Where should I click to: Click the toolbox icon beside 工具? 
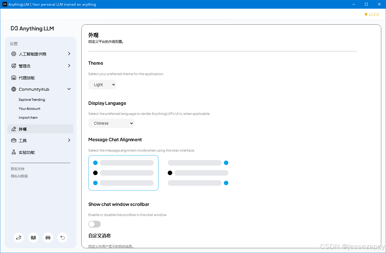pyautogui.click(x=14, y=140)
